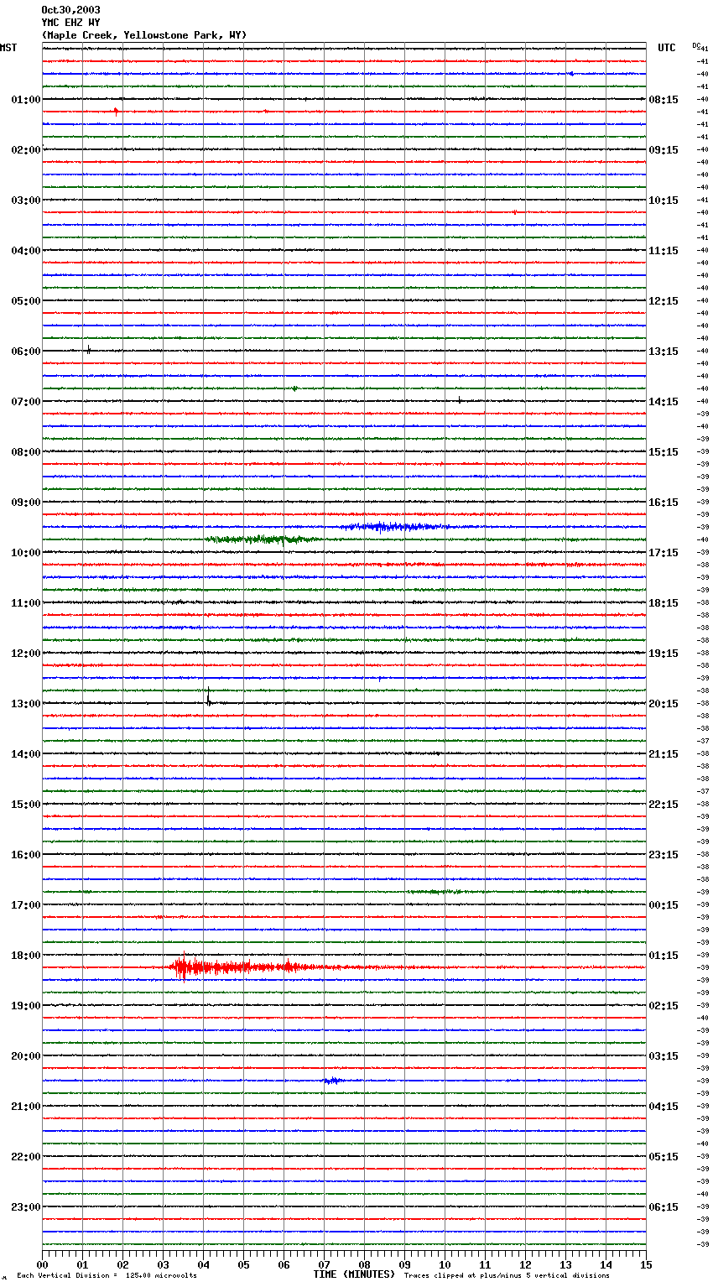
Task: Select the 06:00 MST row label
Action: pyautogui.click(x=25, y=352)
